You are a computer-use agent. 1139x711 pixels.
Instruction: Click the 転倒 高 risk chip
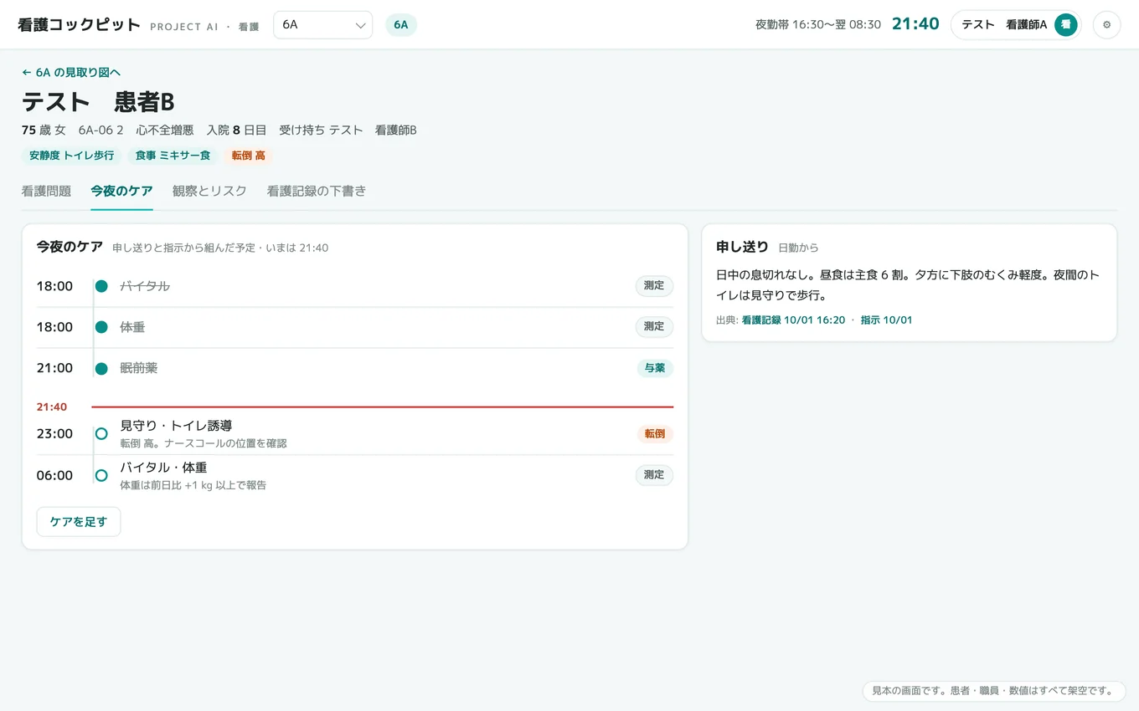pos(249,156)
